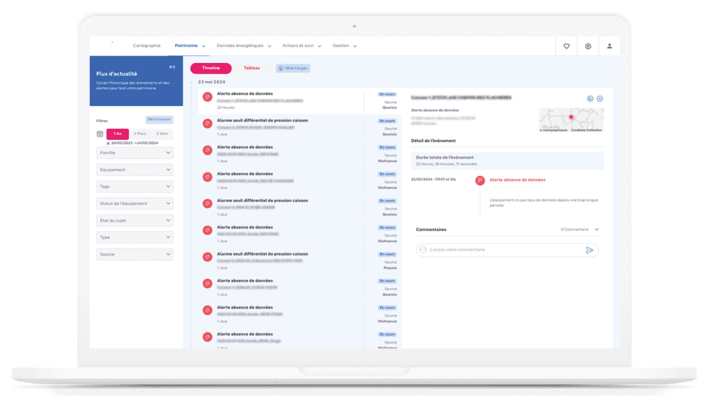The height and width of the screenshot is (396, 709).
Task: Open the Source filter dropdown
Action: point(135,254)
